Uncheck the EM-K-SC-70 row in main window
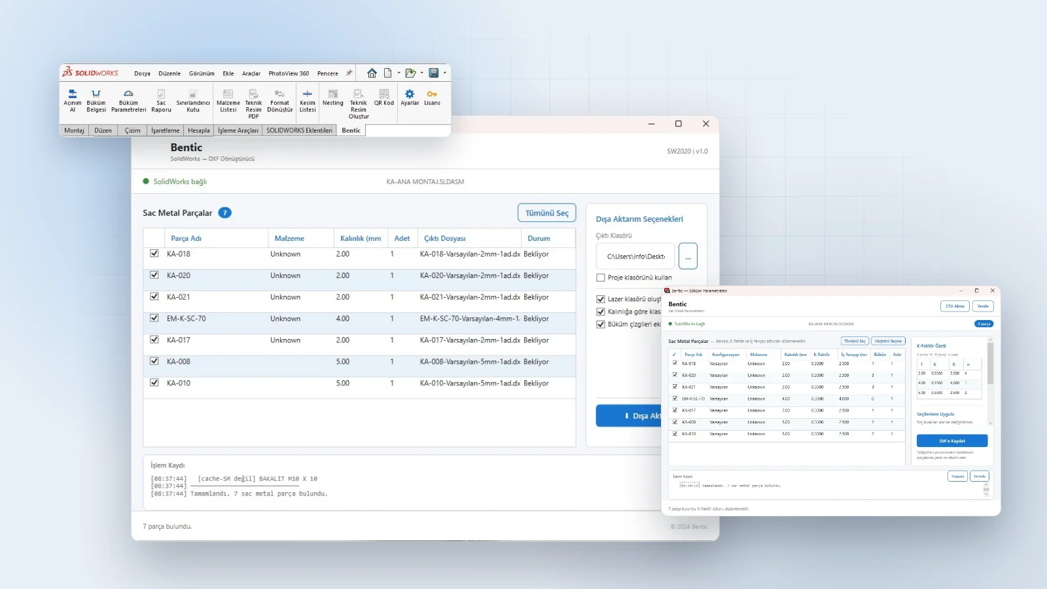The width and height of the screenshot is (1047, 589). [154, 318]
